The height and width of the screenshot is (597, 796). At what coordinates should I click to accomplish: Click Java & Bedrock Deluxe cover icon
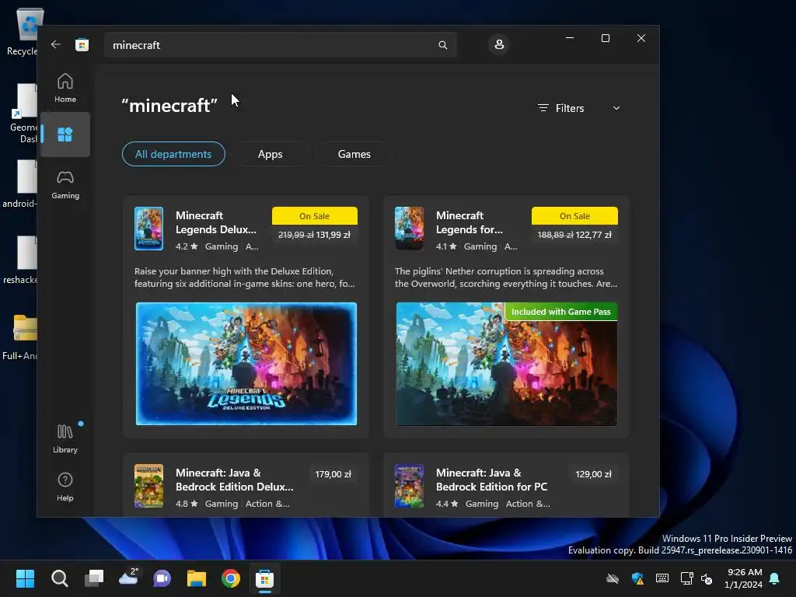148,486
